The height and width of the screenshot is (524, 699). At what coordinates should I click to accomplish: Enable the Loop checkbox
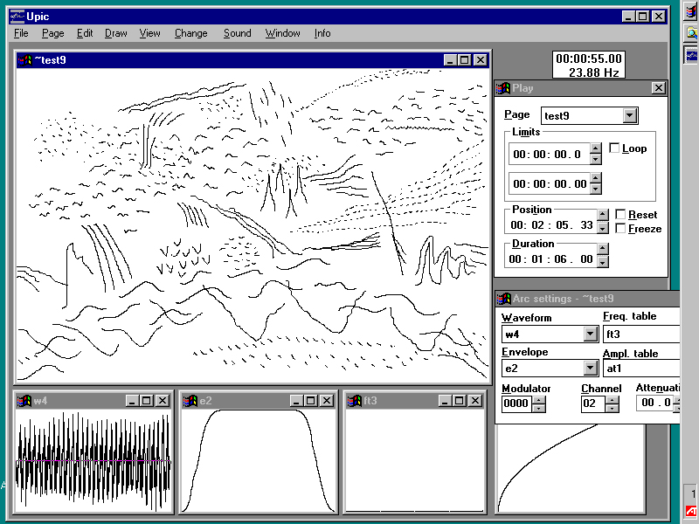pyautogui.click(x=614, y=148)
